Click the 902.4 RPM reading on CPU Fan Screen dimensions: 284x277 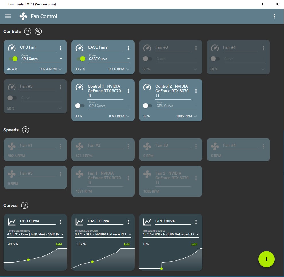point(48,69)
